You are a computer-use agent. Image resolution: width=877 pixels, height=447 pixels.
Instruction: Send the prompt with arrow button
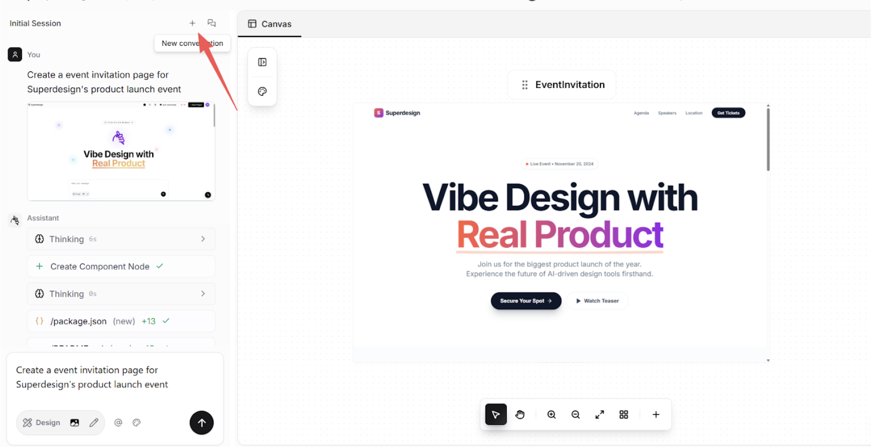pos(201,422)
